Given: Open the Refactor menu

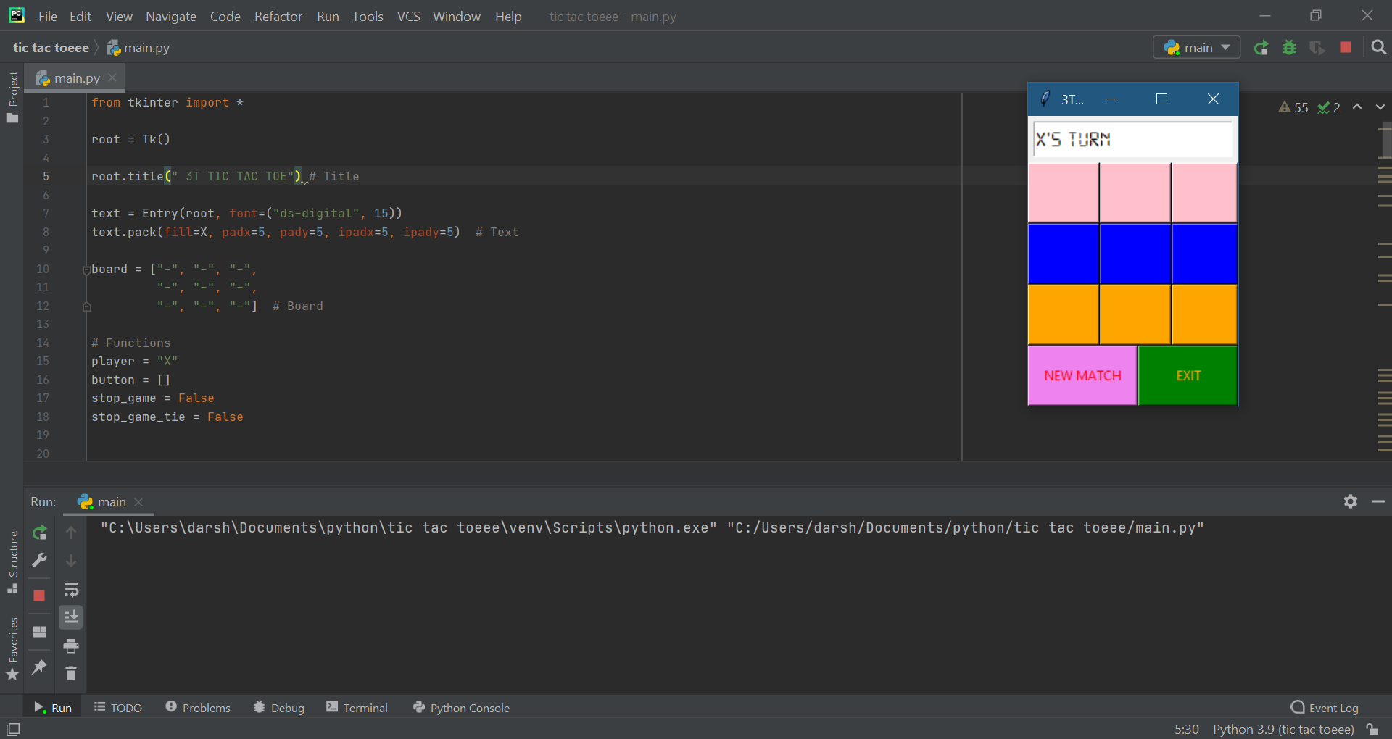Looking at the screenshot, I should [278, 17].
